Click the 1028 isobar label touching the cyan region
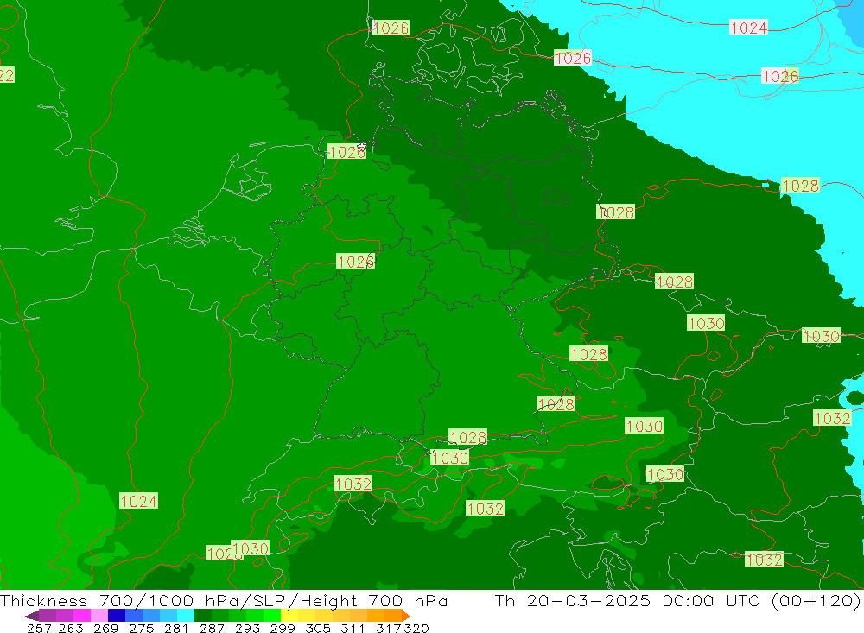The height and width of the screenshot is (633, 864). (x=800, y=186)
